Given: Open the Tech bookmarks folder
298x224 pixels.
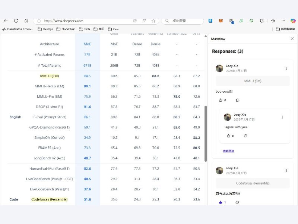Looking at the screenshot, I should click(85, 29).
